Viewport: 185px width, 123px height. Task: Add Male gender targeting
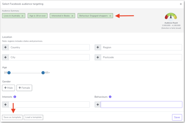point(8,88)
